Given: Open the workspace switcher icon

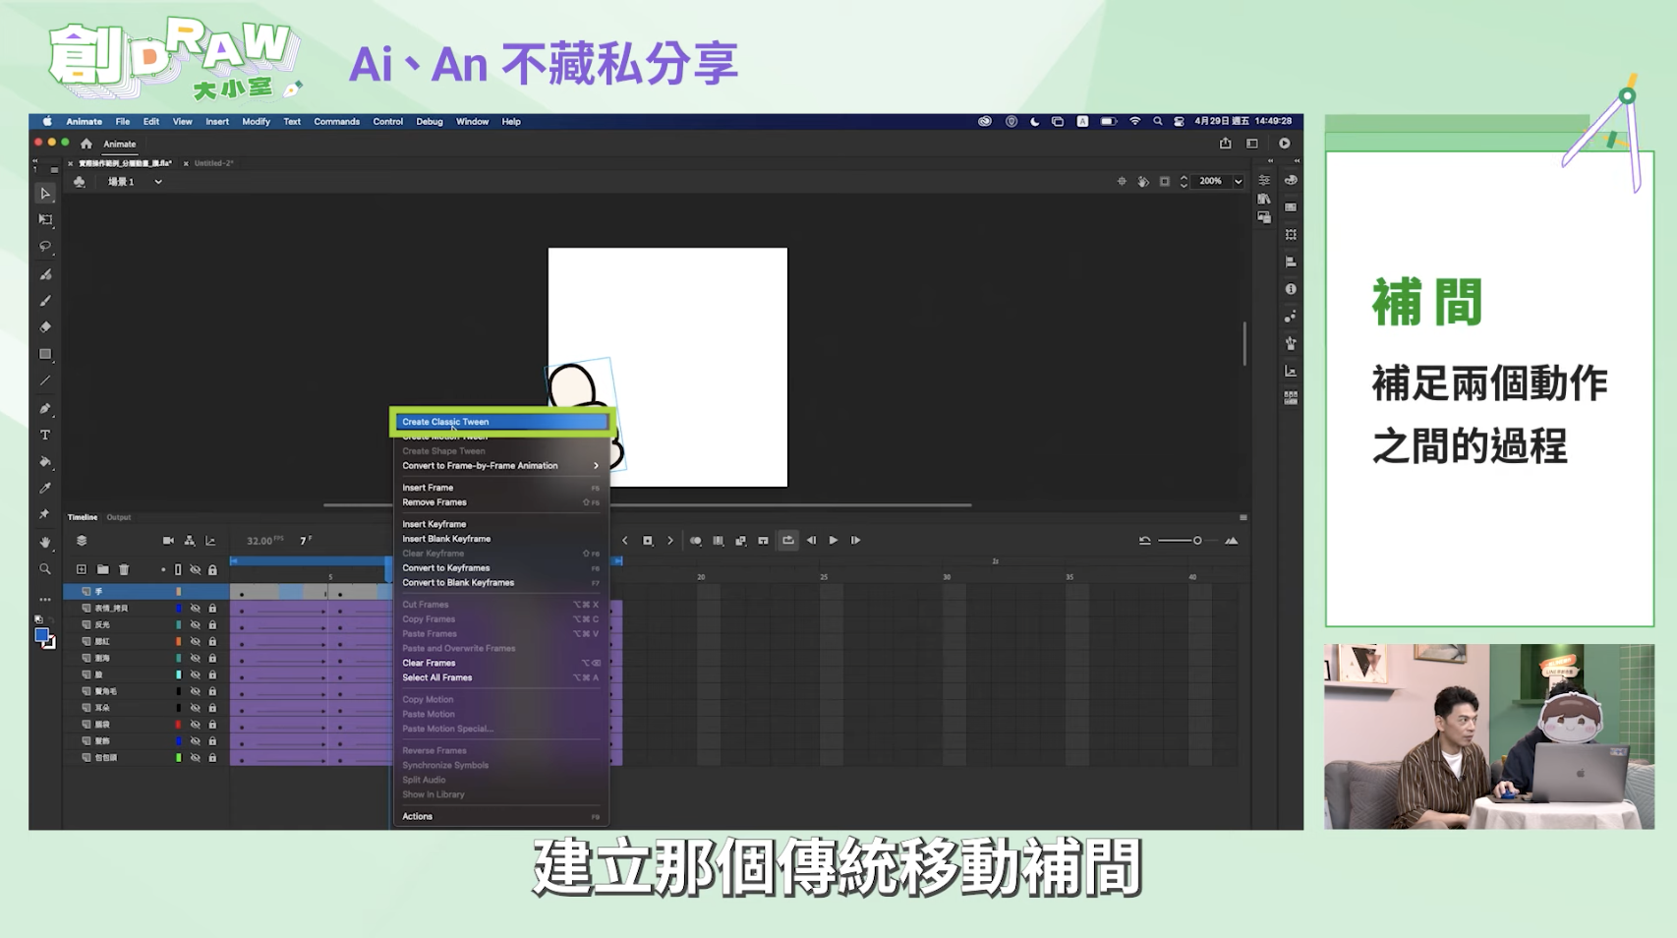Looking at the screenshot, I should pyautogui.click(x=1252, y=144).
